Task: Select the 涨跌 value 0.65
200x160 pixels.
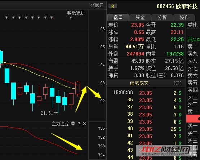Action: coord(139,32)
